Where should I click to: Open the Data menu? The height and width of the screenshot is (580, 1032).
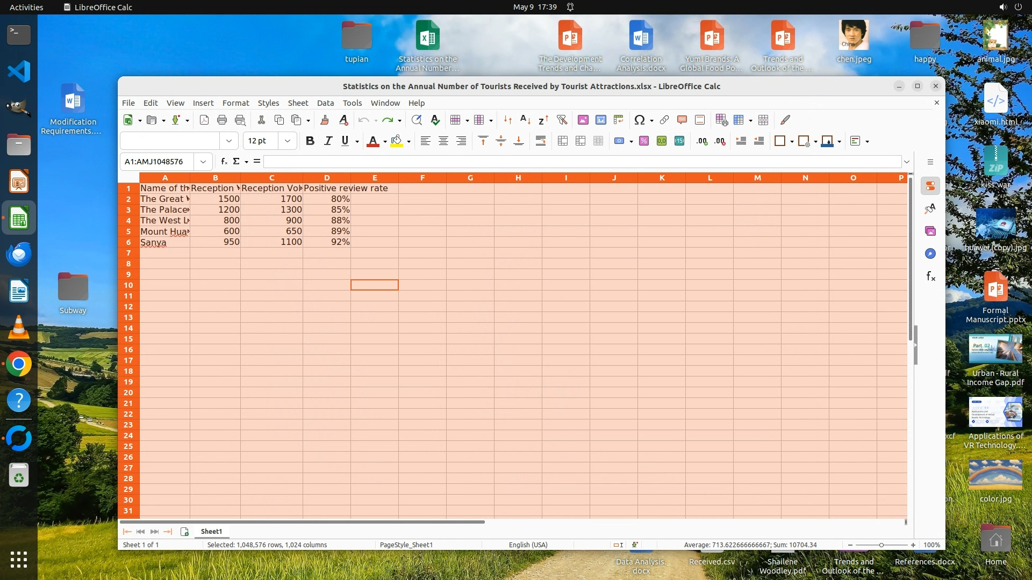[325, 103]
